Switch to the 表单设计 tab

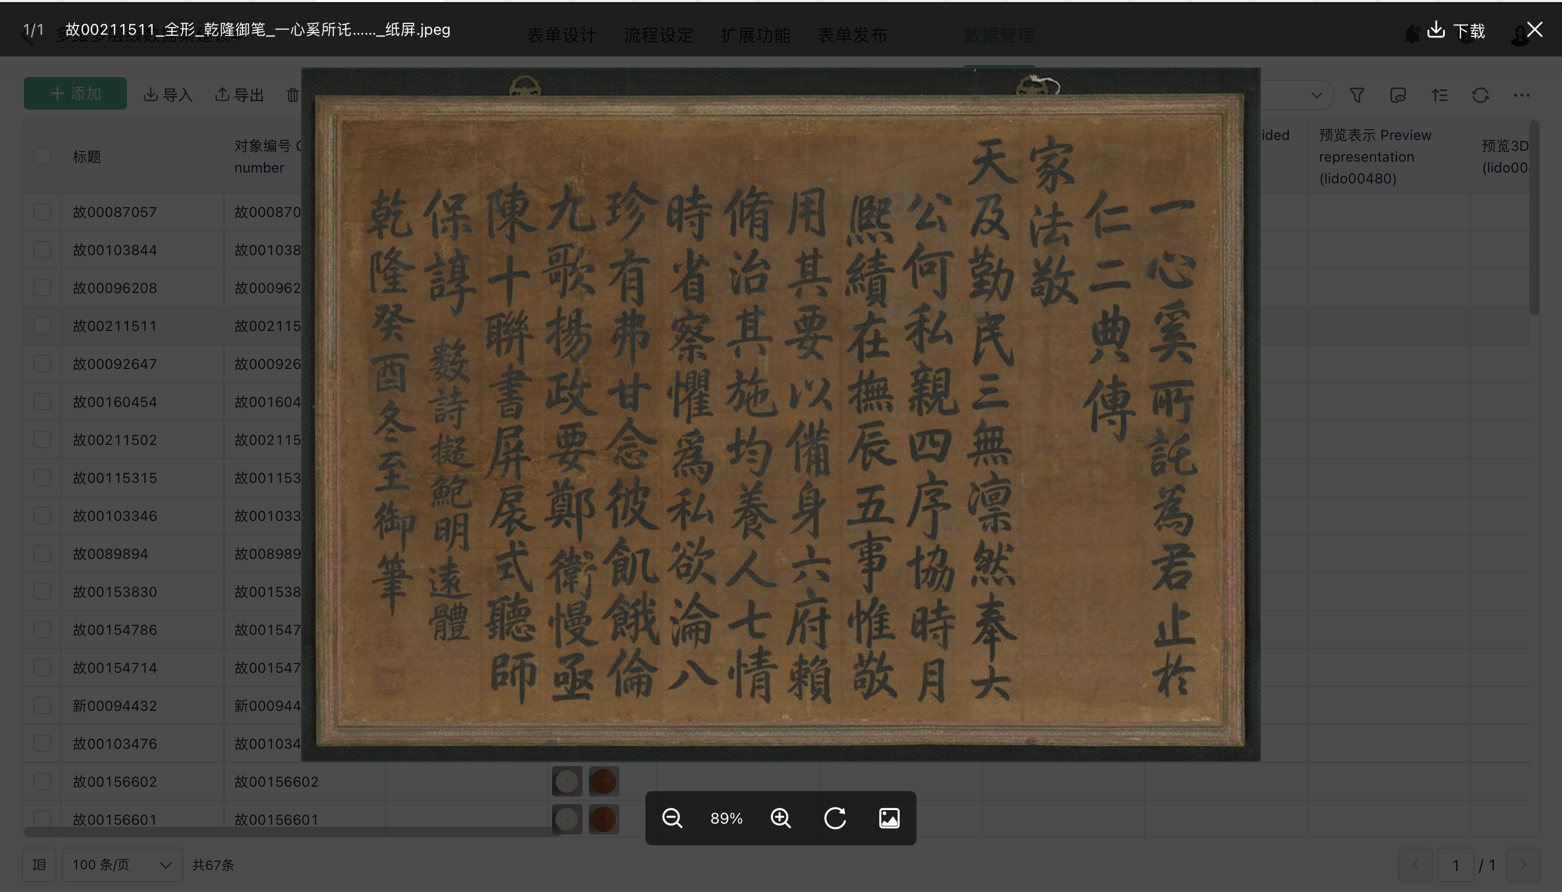[x=561, y=35]
